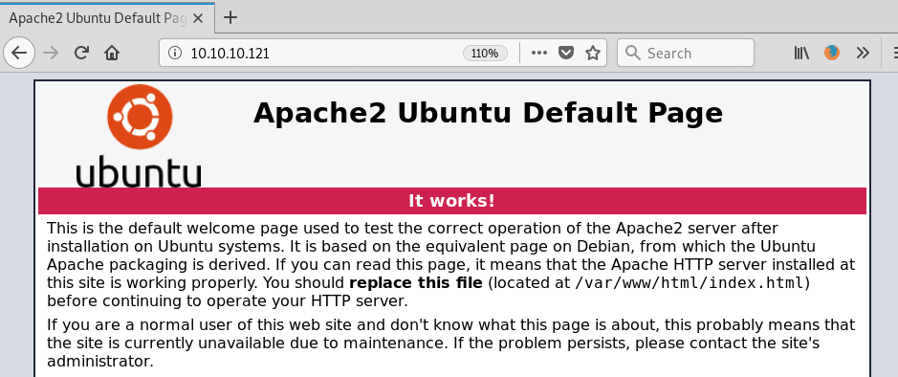This screenshot has width=898, height=377.
Task: Save page to Pocket
Action: pyautogui.click(x=566, y=54)
